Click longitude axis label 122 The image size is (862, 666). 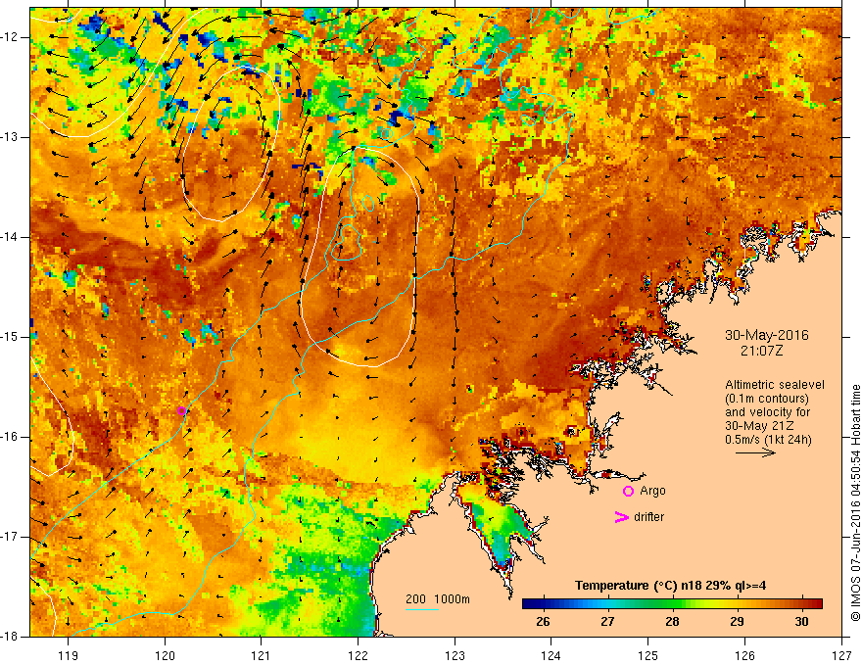coord(358,655)
